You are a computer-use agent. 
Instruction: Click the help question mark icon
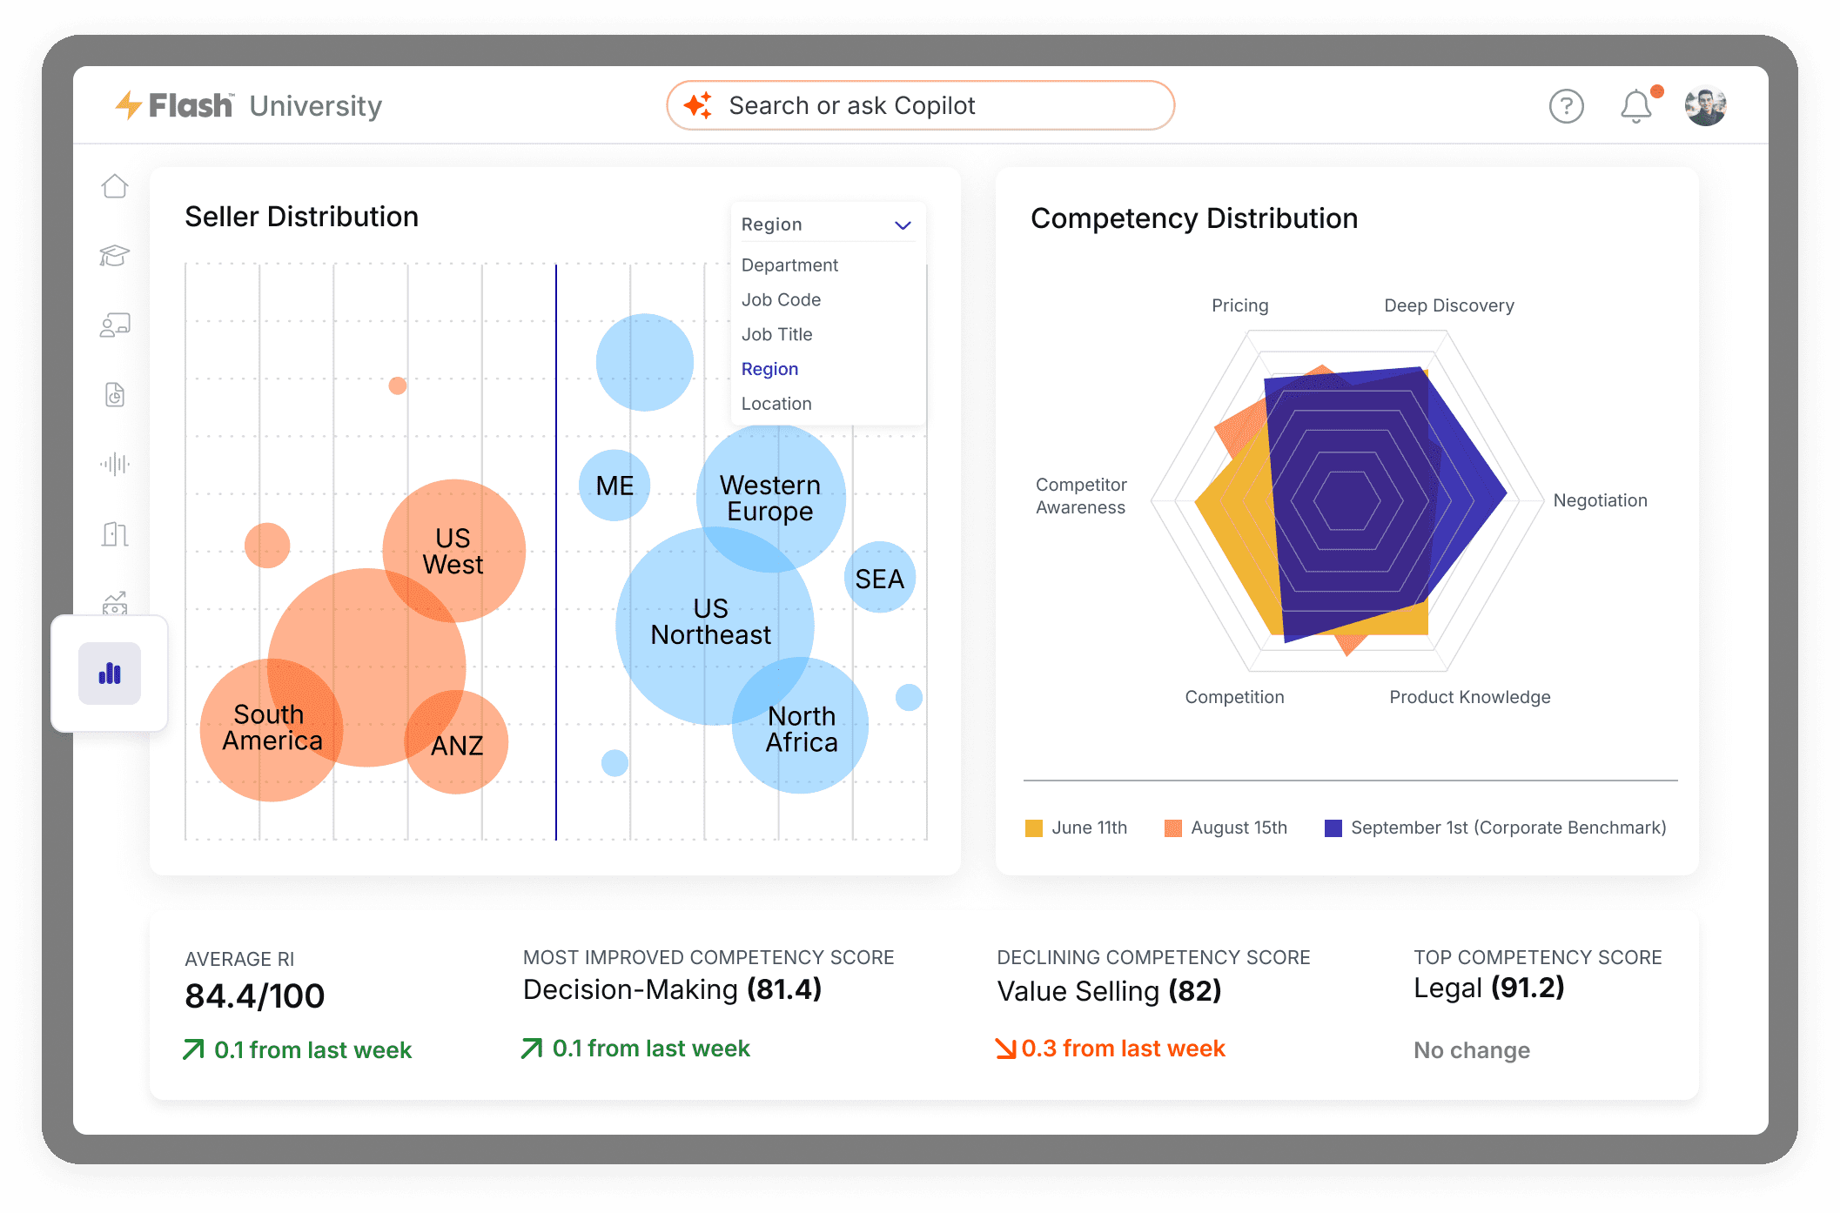coord(1566,106)
